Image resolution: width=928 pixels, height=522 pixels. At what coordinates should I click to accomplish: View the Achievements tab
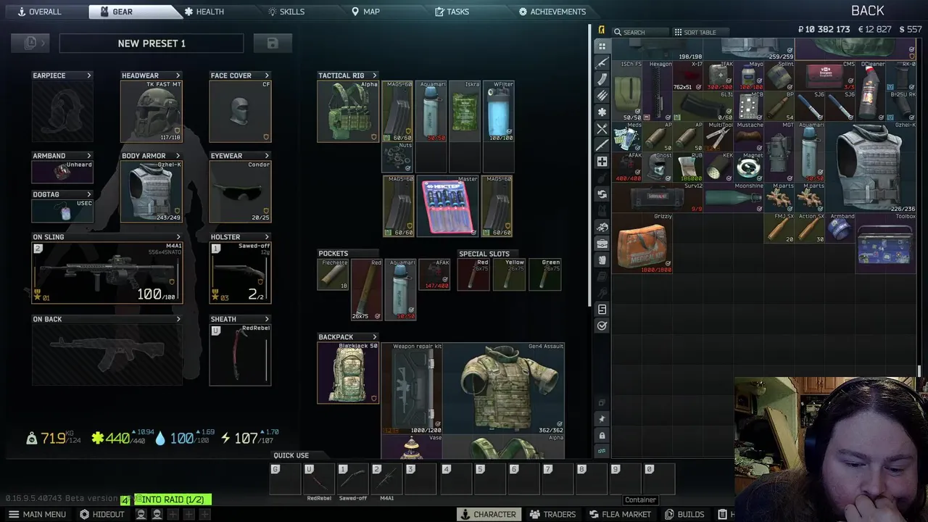click(x=552, y=12)
